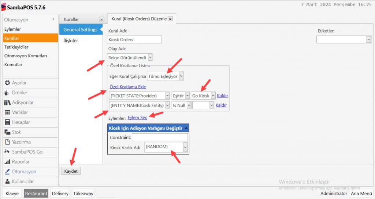Expand the Tümü Eşleşiyor dropdown
Image resolution: width=375 pixels, height=199 pixels.
coord(181,76)
